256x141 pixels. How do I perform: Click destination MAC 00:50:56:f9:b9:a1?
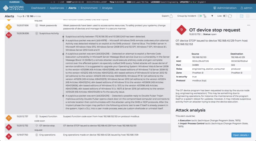(x=239, y=61)
